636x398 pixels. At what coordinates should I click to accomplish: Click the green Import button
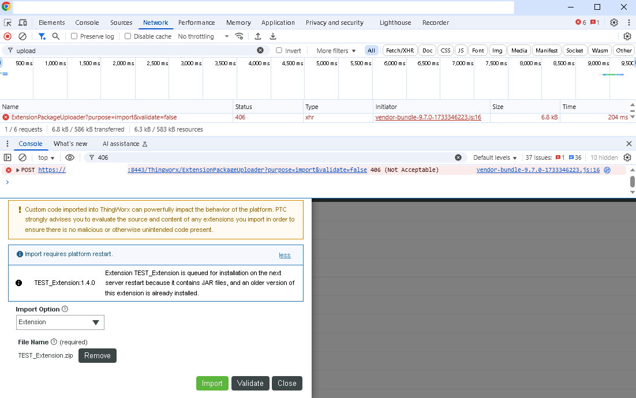[212, 383]
